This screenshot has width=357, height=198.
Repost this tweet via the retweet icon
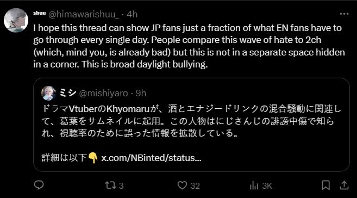coord(110,185)
